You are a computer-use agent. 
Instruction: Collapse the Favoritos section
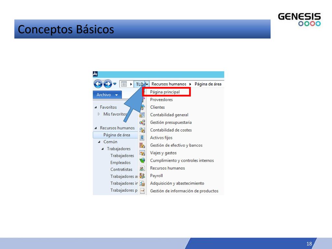coord(96,107)
